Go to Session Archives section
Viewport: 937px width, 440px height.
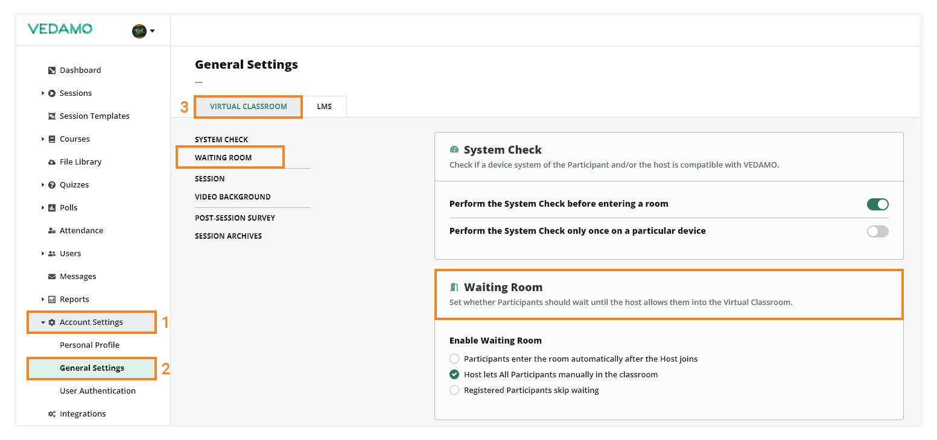click(x=228, y=236)
